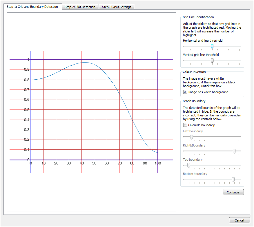Image resolution: width=254 pixels, height=227 pixels.
Task: Click the 100 label on the x-axis
Action: point(157,163)
